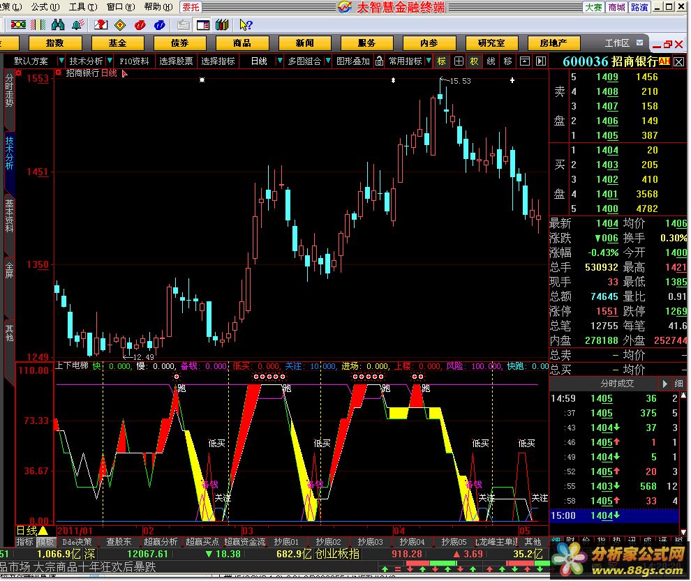
Task: Click the 基金 yellow button
Action: pos(118,43)
